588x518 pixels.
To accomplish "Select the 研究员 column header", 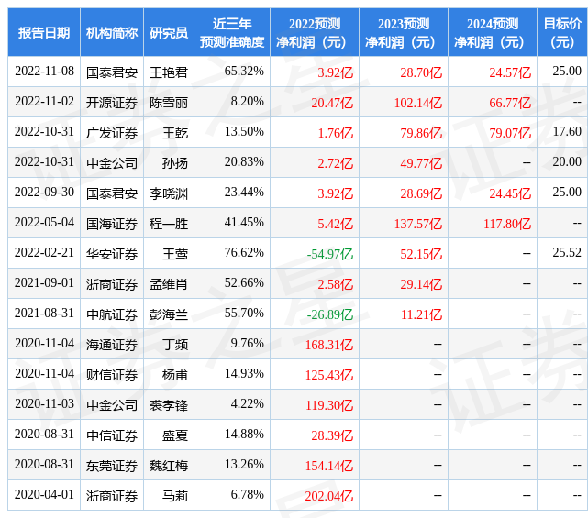I will point(169,33).
